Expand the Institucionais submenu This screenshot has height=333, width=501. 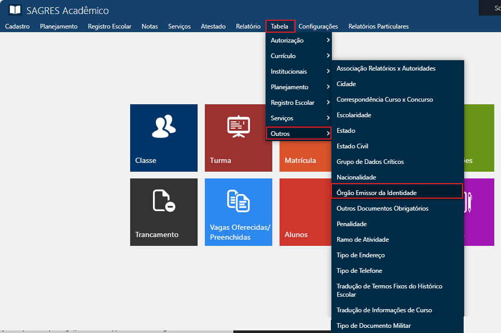299,72
